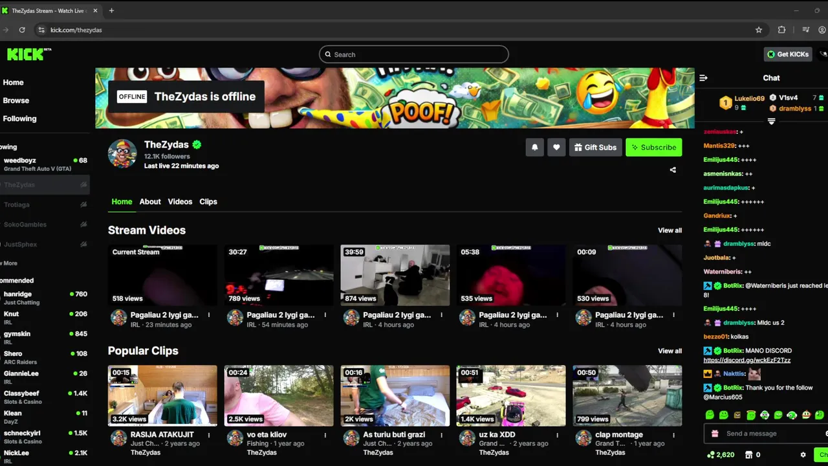Open the Discord link in chat

tap(746, 361)
